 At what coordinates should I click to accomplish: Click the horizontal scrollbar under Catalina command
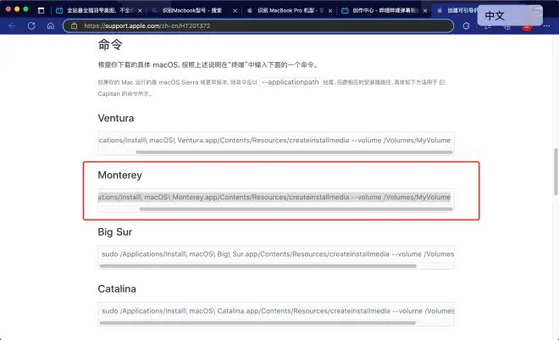257,323
